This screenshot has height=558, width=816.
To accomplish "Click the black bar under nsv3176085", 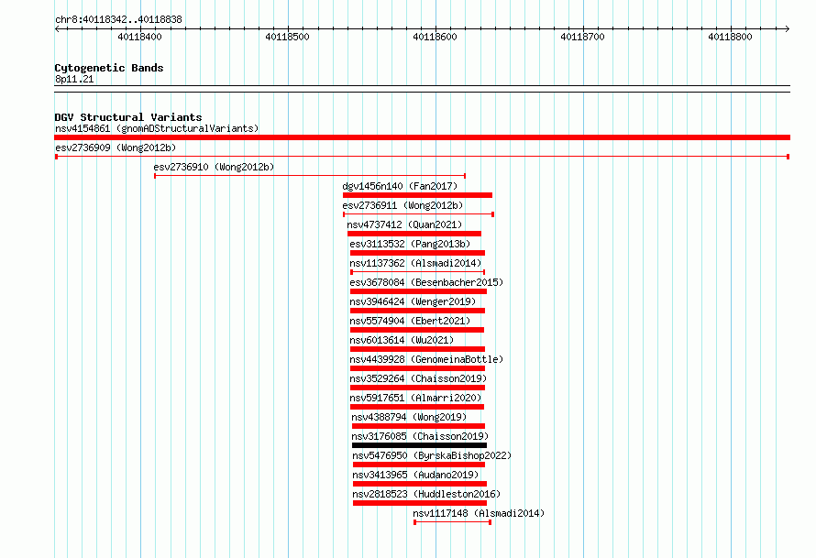I will point(419,445).
